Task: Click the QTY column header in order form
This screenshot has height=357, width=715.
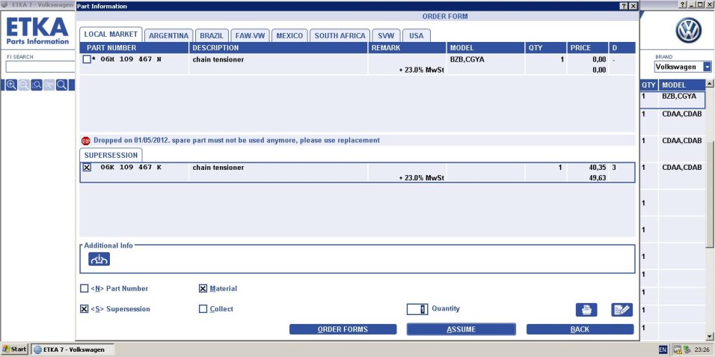Action: click(x=545, y=48)
